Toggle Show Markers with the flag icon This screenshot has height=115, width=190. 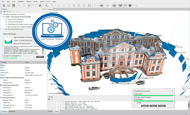125,6
